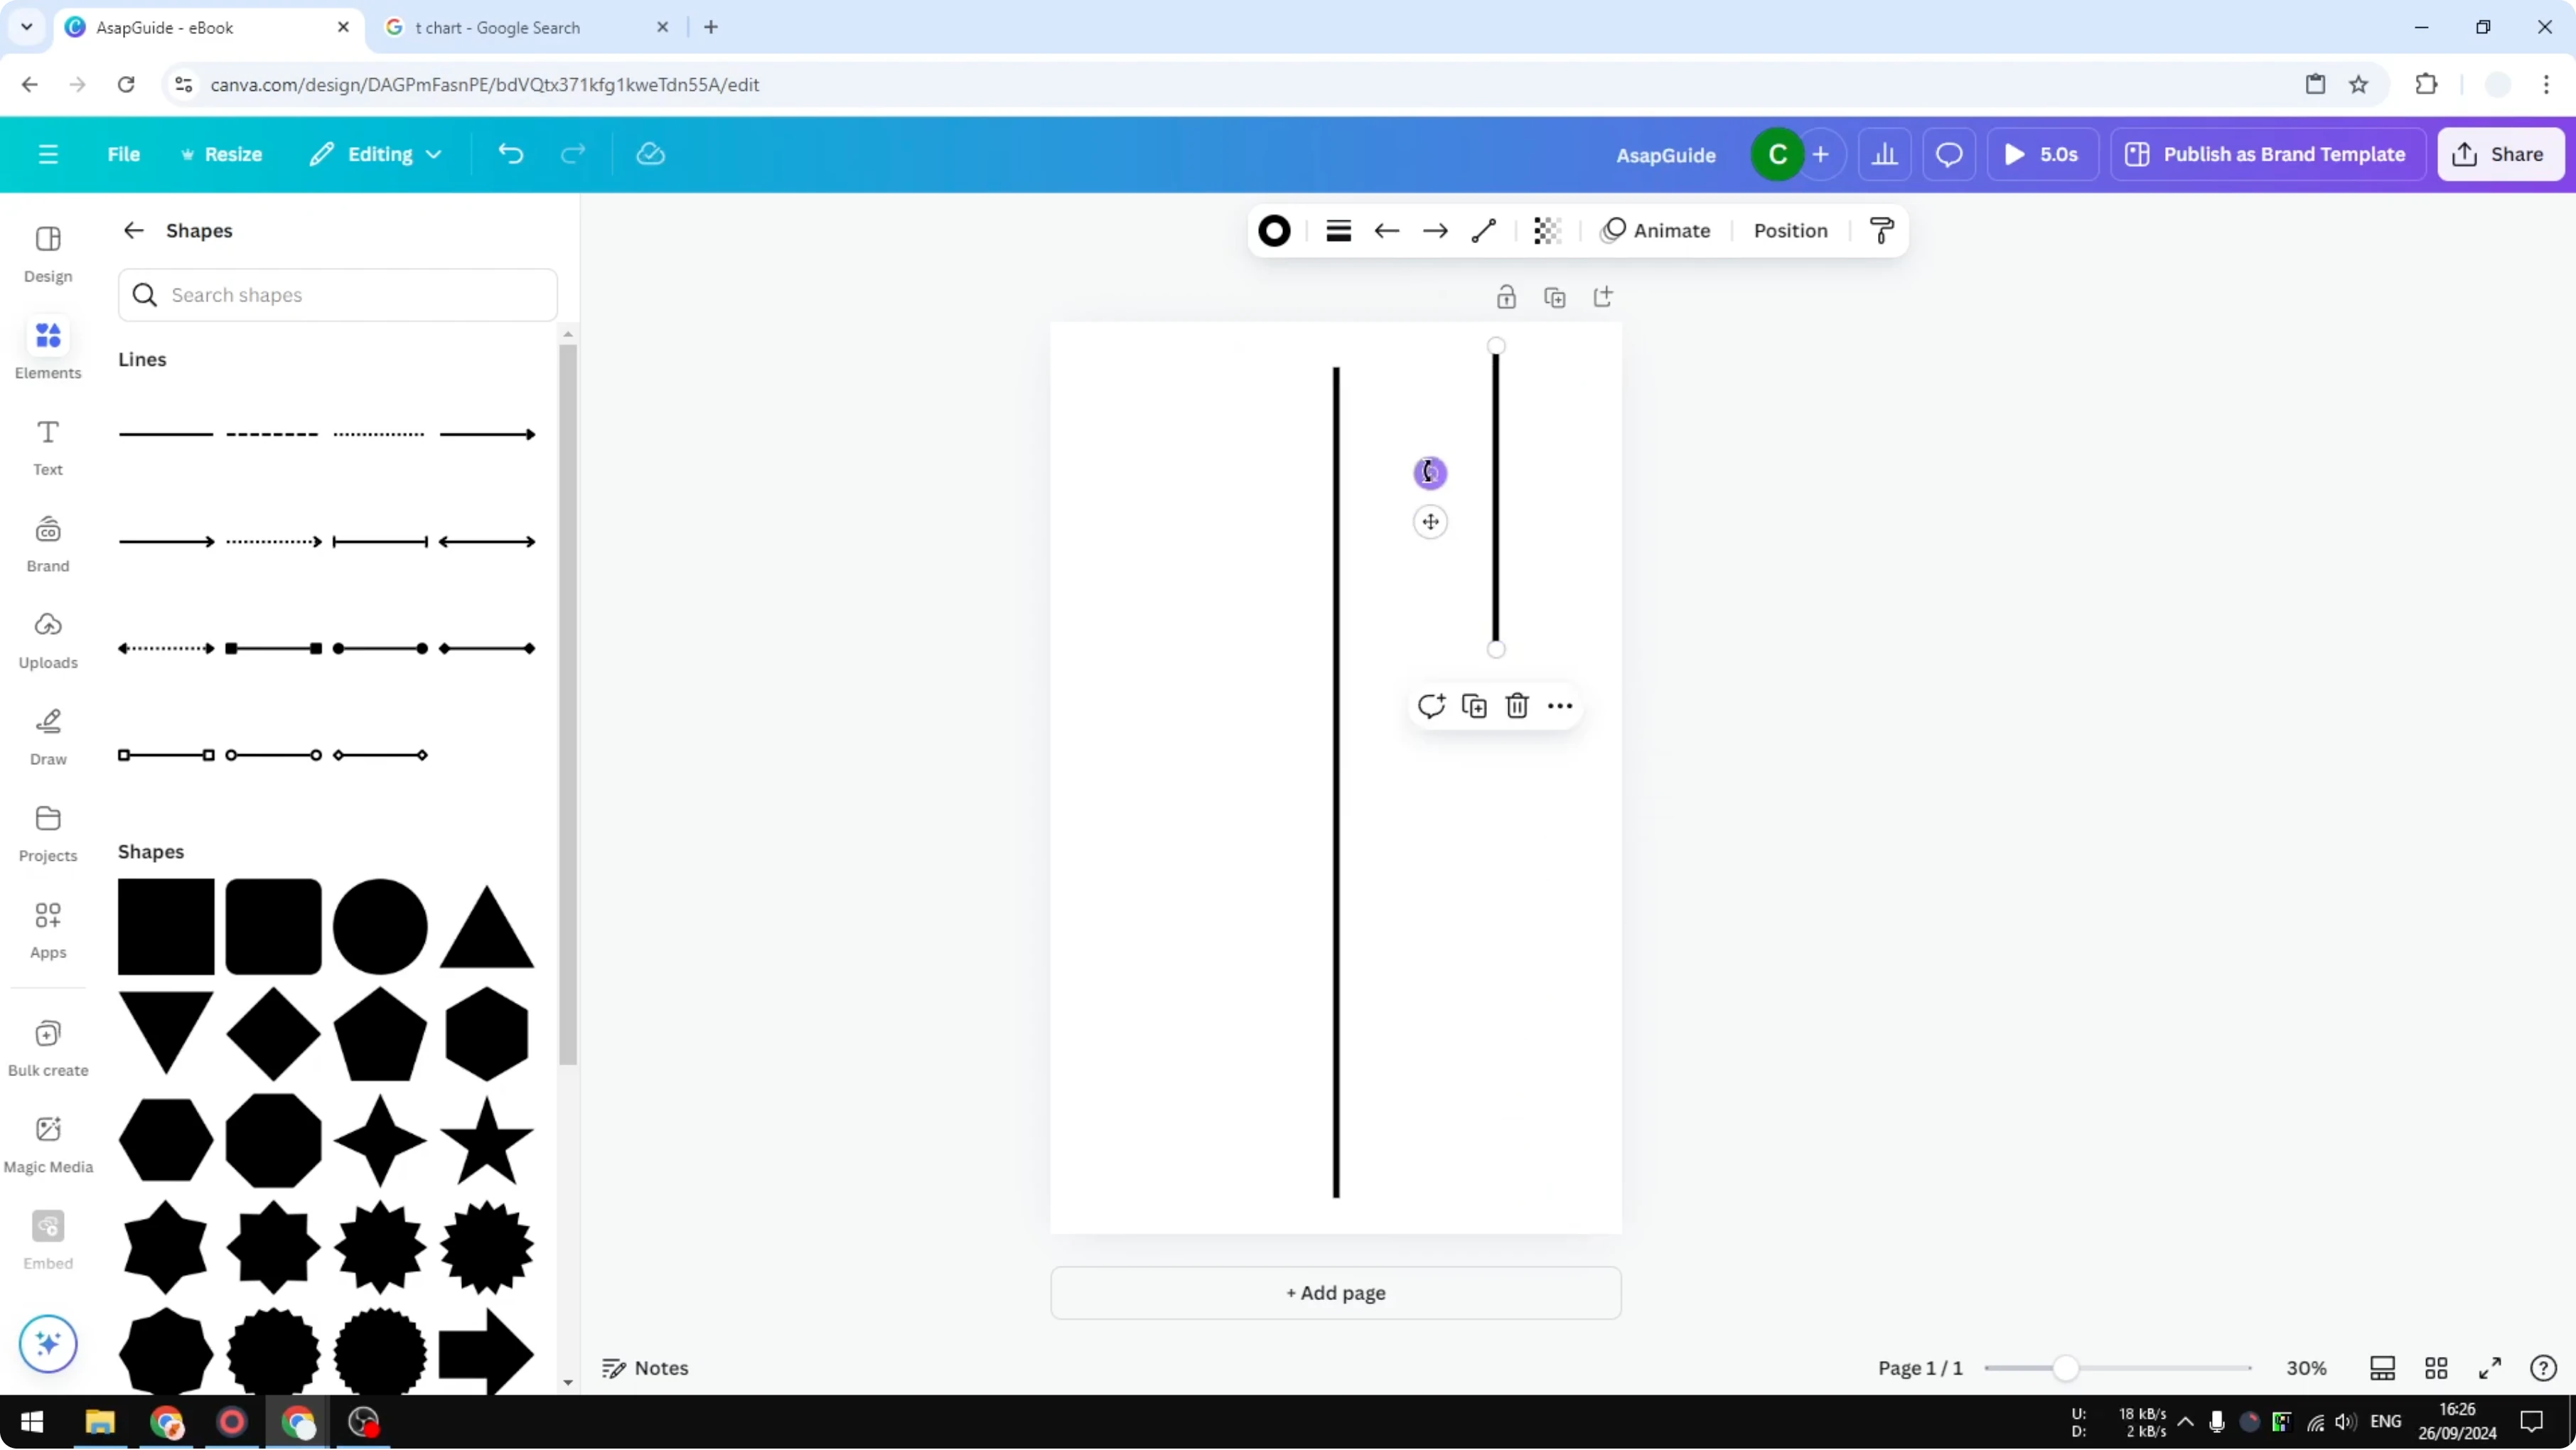This screenshot has width=2576, height=1450.
Task: Open Magic Media panel
Action: (48, 1145)
